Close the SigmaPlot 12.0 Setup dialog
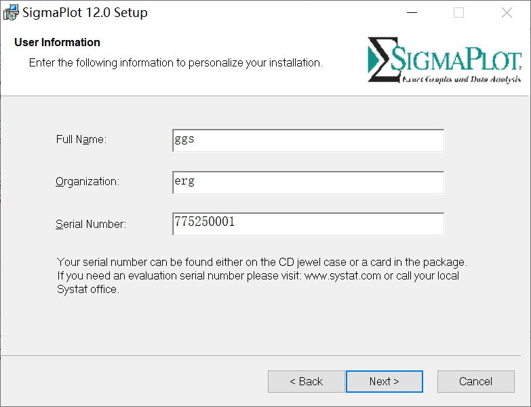531x407 pixels. pos(507,12)
